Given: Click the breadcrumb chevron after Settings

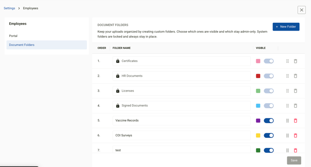Looking at the screenshot, I should click(x=19, y=8).
